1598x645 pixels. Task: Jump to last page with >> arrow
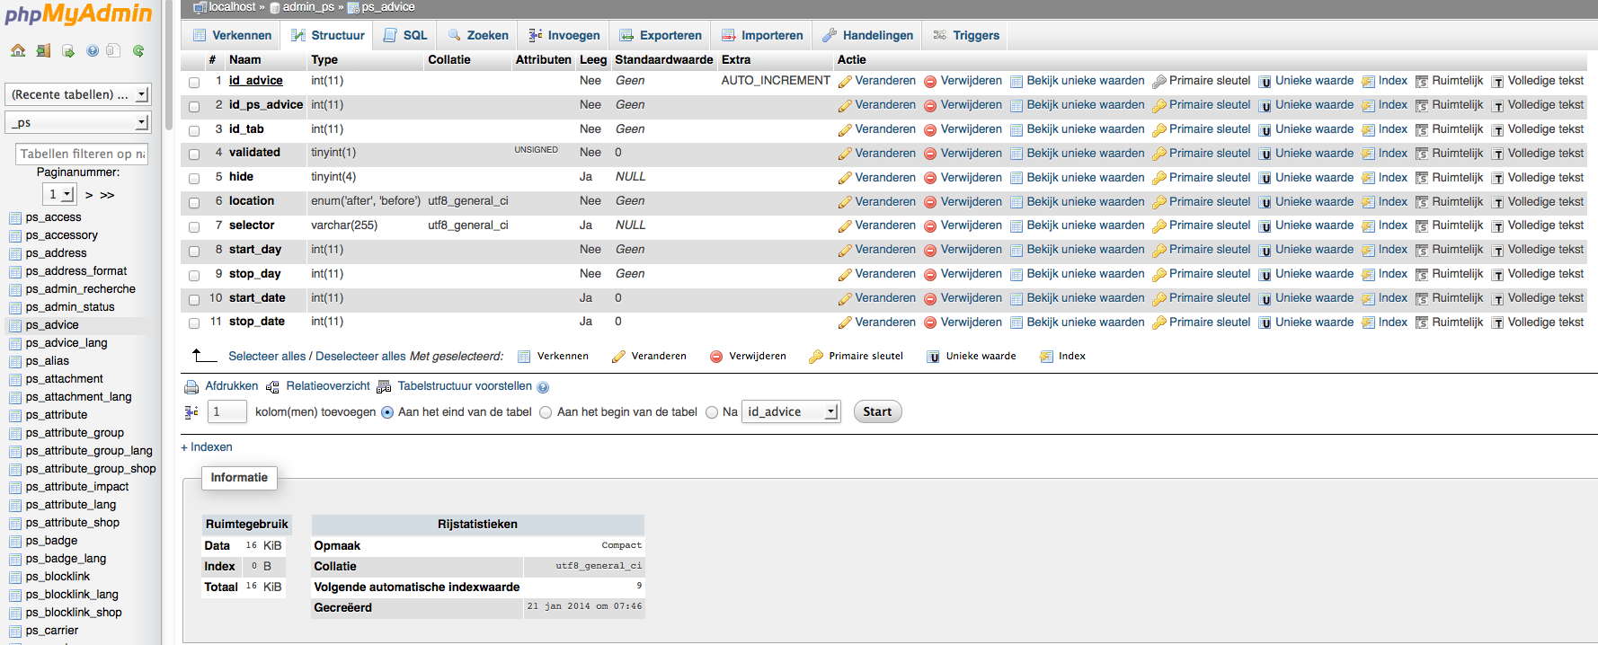coord(107,195)
